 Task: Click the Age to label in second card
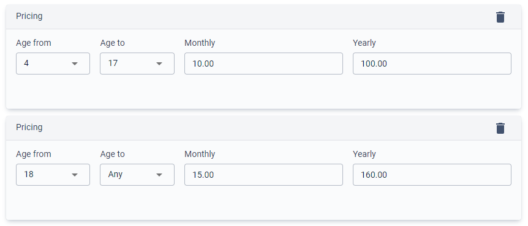(x=113, y=154)
